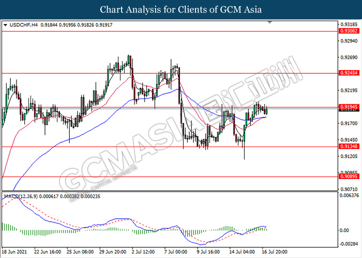The height and width of the screenshot is (258, 362).
Task: Click the 9 Jul 16:00 time label
Action: pyautogui.click(x=208, y=252)
